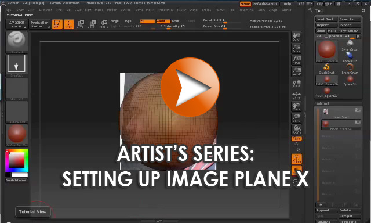Select the white secondary color swatch
This screenshot has width=371, height=223.
click(x=19, y=175)
